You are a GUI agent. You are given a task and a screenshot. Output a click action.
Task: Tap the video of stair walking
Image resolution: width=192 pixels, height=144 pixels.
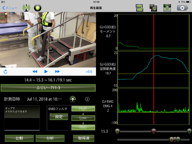click(x=48, y=40)
